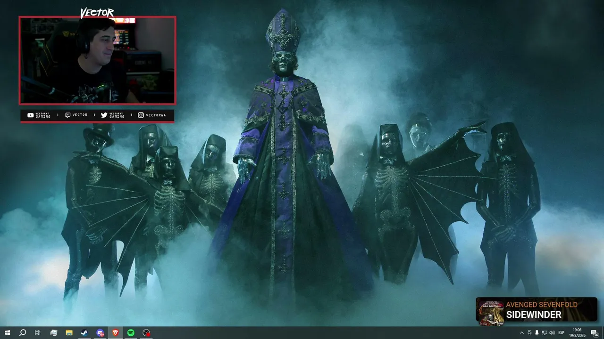
Task: Open the volume speaker control
Action: tap(552, 333)
